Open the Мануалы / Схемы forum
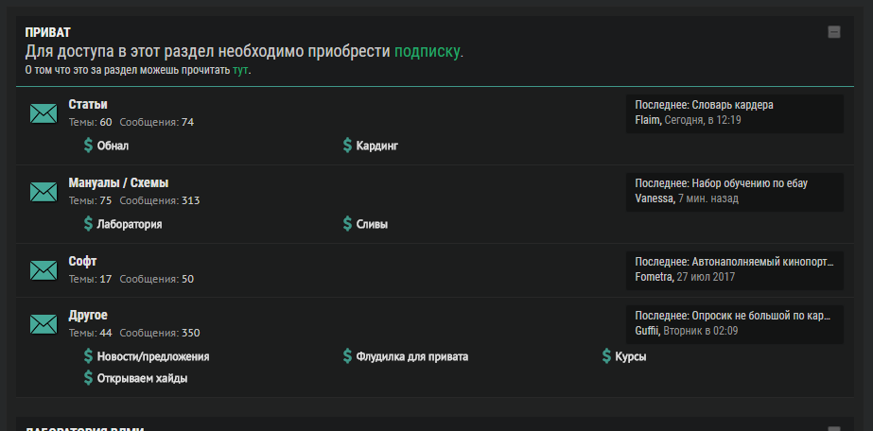 [118, 182]
